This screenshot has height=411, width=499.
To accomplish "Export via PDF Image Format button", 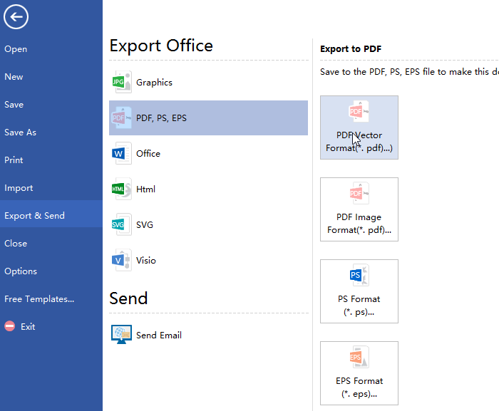I will (x=359, y=209).
